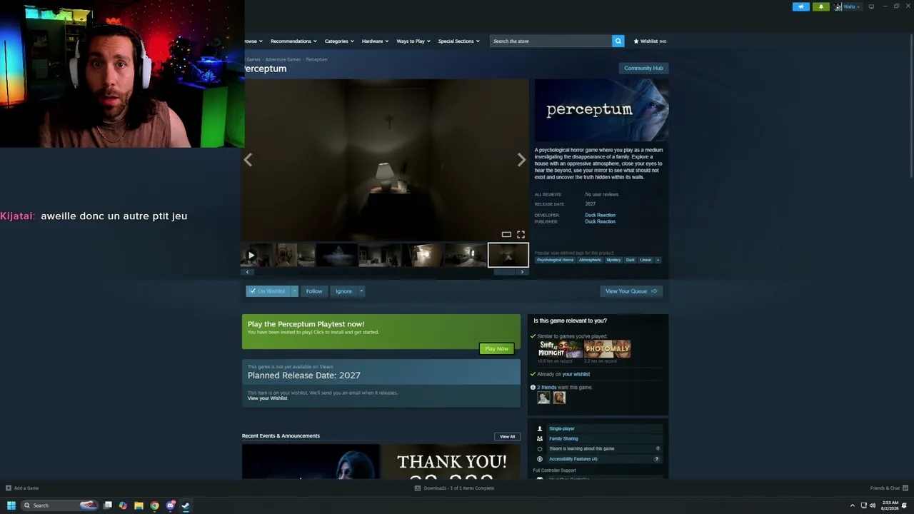Open the Community Hub
Image resolution: width=914 pixels, height=514 pixels.
click(x=643, y=68)
